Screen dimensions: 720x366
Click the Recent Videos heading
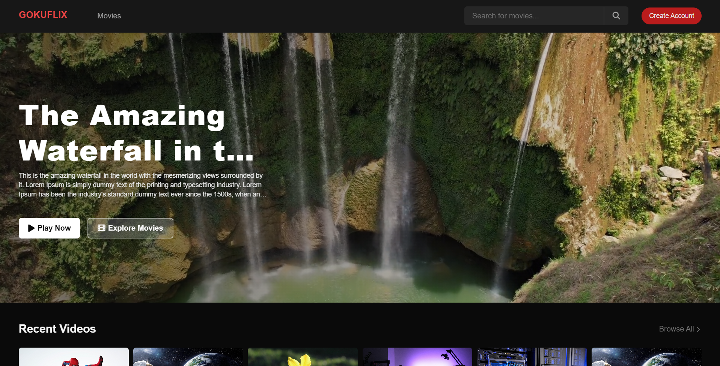coord(57,328)
